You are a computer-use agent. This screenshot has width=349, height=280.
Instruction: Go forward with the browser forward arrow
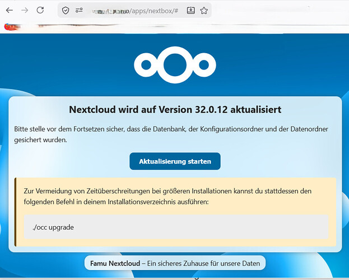point(25,10)
